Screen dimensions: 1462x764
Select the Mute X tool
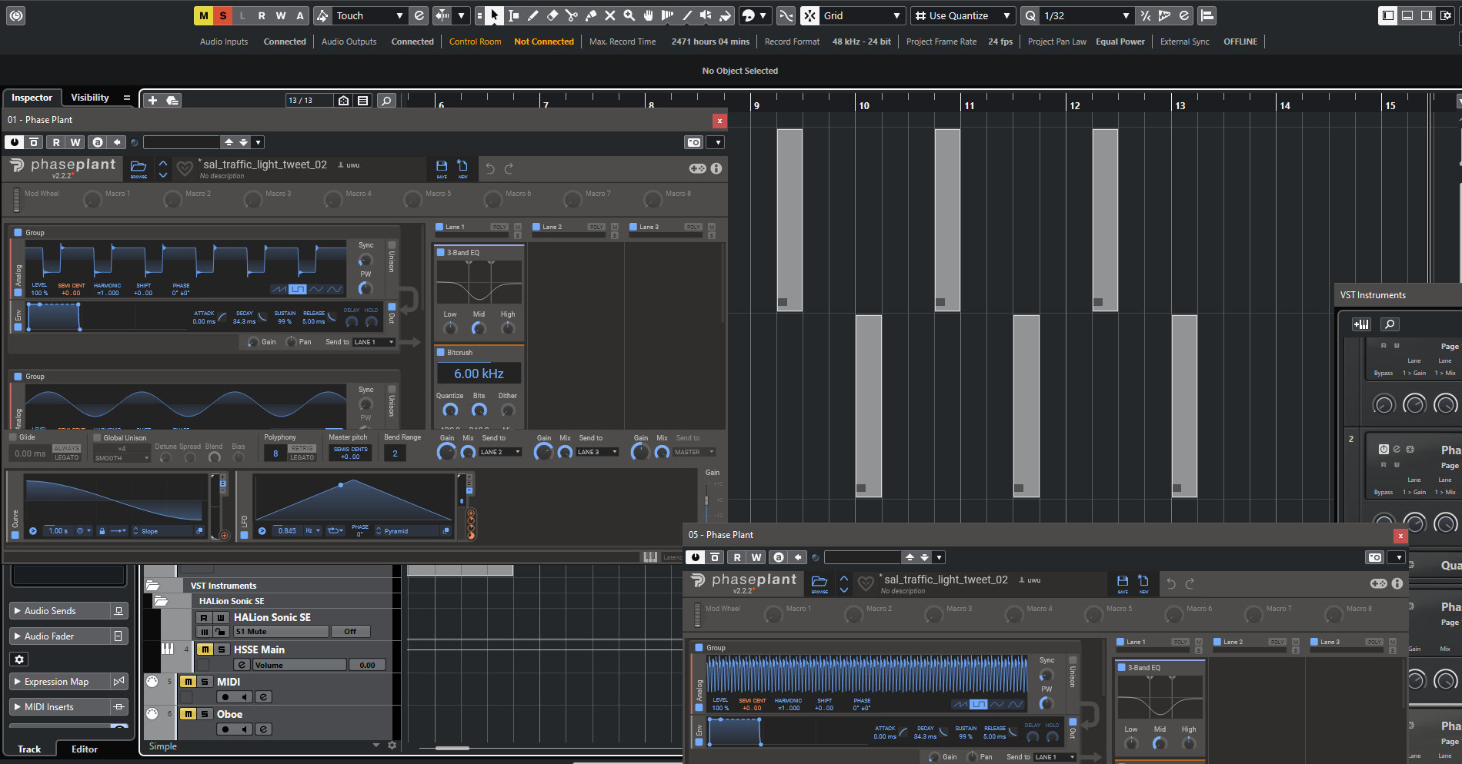[x=609, y=15]
